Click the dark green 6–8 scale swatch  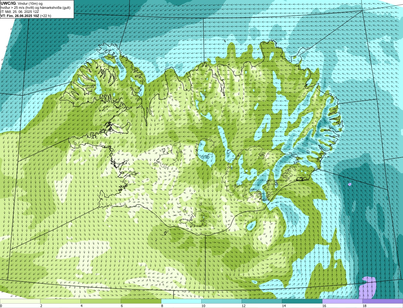coord(141,301)
